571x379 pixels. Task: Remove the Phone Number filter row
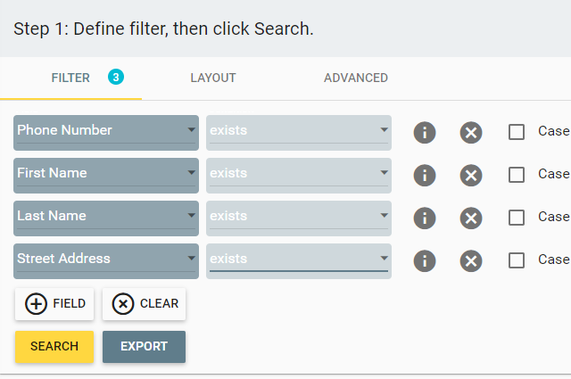(x=471, y=133)
